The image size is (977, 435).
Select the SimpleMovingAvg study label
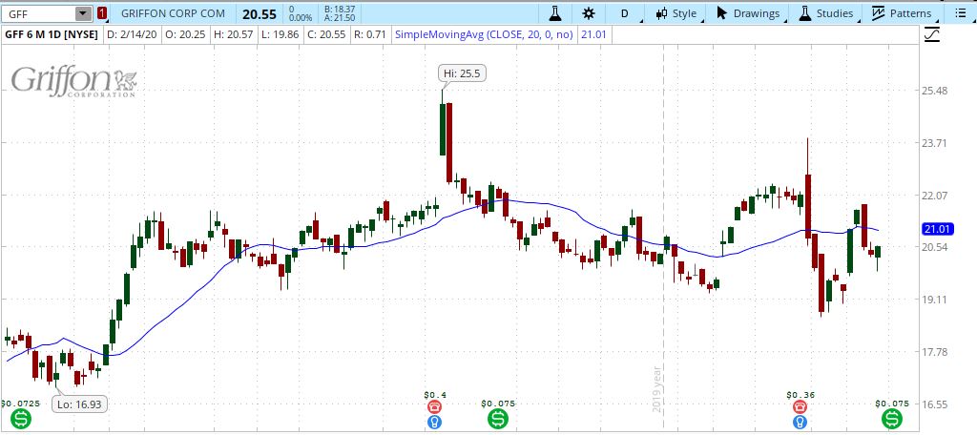pos(484,35)
